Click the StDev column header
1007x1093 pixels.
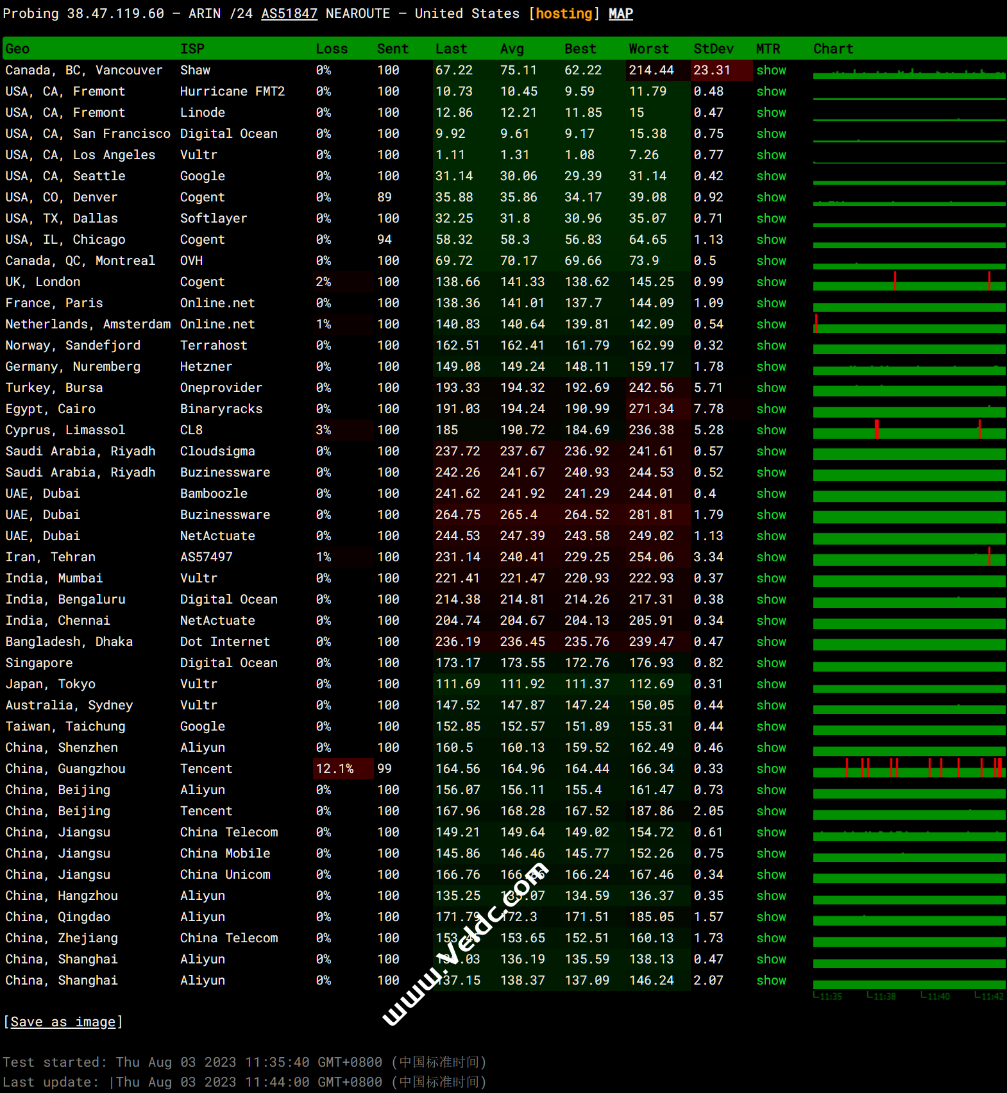713,49
